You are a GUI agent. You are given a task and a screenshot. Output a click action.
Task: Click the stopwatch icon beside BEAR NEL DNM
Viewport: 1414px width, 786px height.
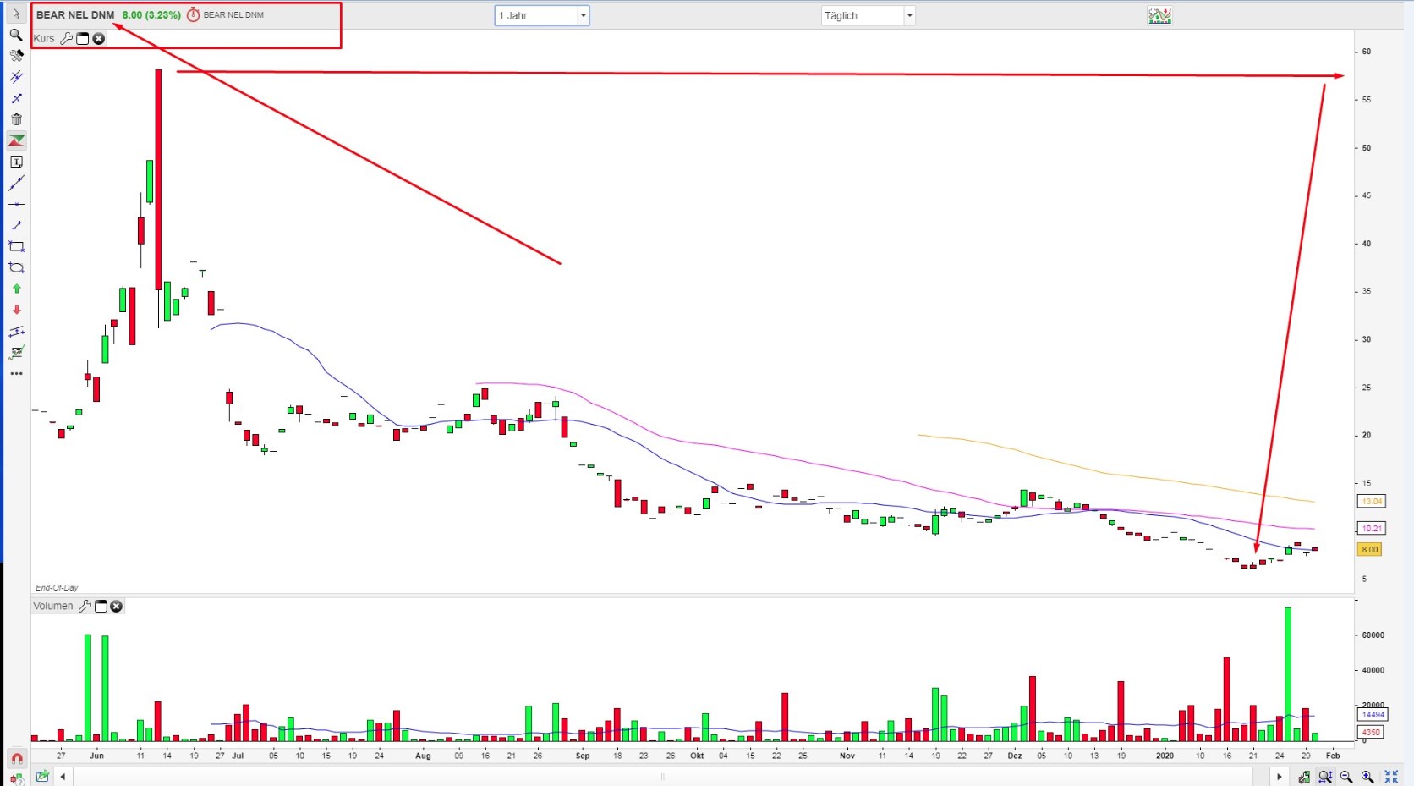pyautogui.click(x=193, y=14)
